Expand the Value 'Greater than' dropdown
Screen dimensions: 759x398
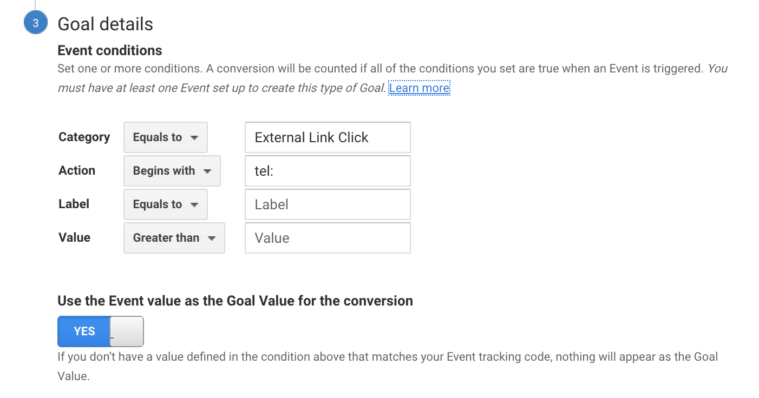(x=174, y=238)
